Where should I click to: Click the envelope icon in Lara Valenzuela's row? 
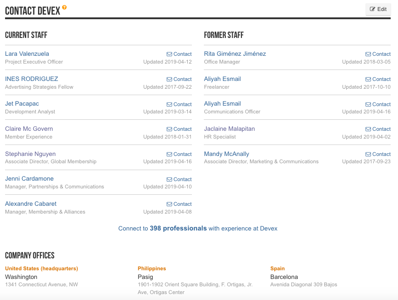coord(169,54)
